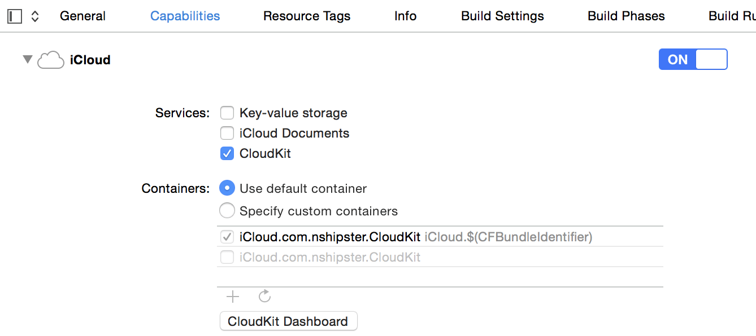Uncheck the iCloud.com.nshipster.CloudKit container

[x=227, y=236]
